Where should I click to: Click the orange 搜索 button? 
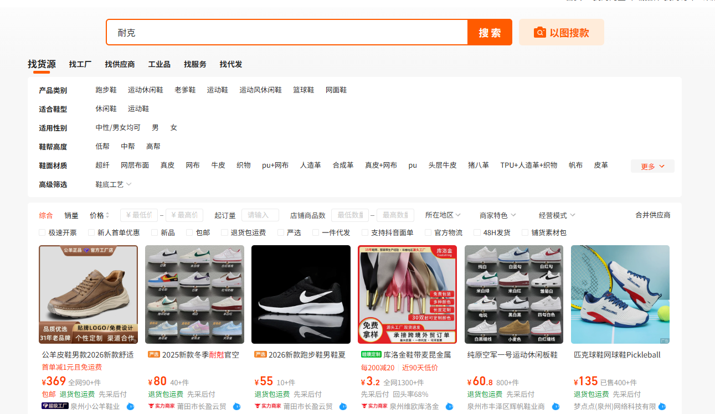pyautogui.click(x=490, y=33)
